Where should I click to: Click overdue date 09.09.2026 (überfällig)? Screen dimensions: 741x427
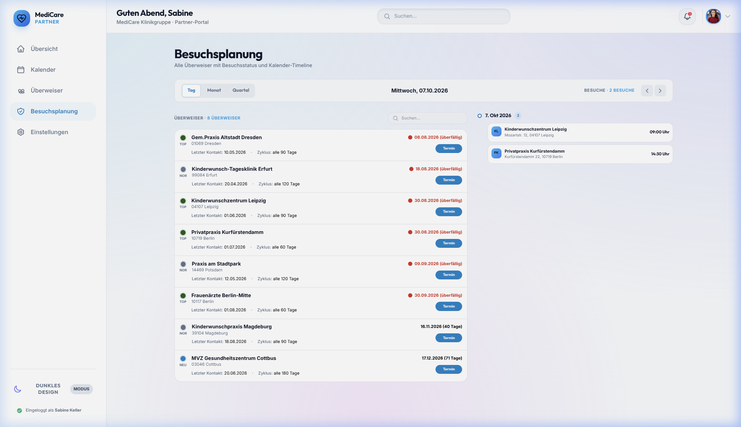point(438,264)
